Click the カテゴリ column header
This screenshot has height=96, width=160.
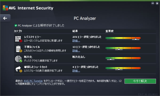click(18, 31)
